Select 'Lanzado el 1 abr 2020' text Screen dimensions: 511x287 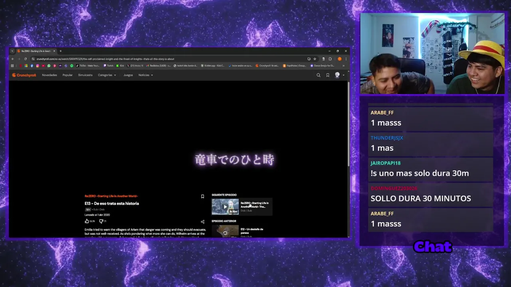click(x=97, y=215)
